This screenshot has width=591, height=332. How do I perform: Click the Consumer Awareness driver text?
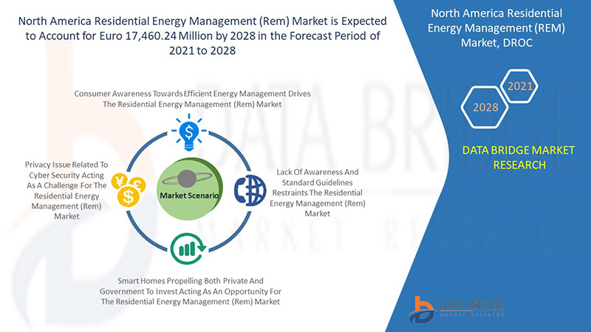coord(191,99)
